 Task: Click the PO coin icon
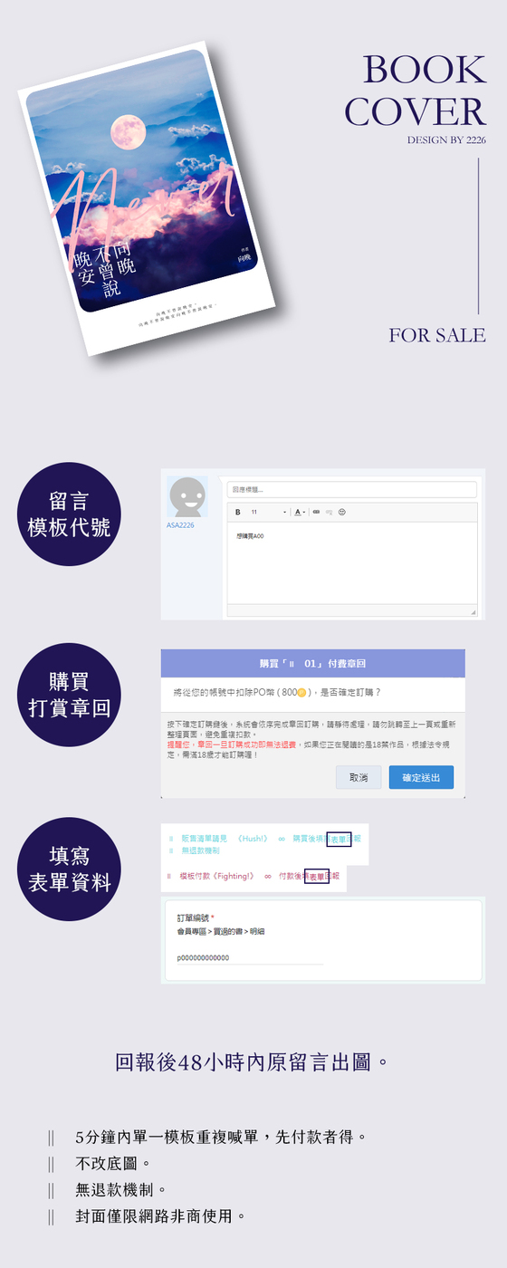click(x=301, y=692)
